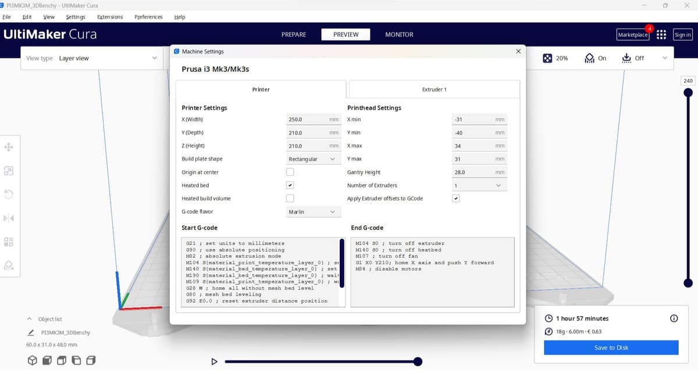Open the Marketplace

pos(633,35)
